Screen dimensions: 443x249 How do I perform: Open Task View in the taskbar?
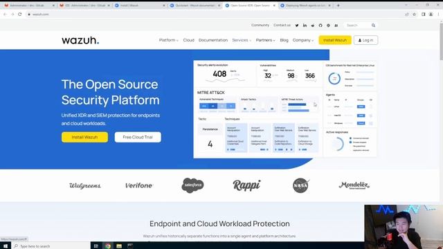(96, 246)
